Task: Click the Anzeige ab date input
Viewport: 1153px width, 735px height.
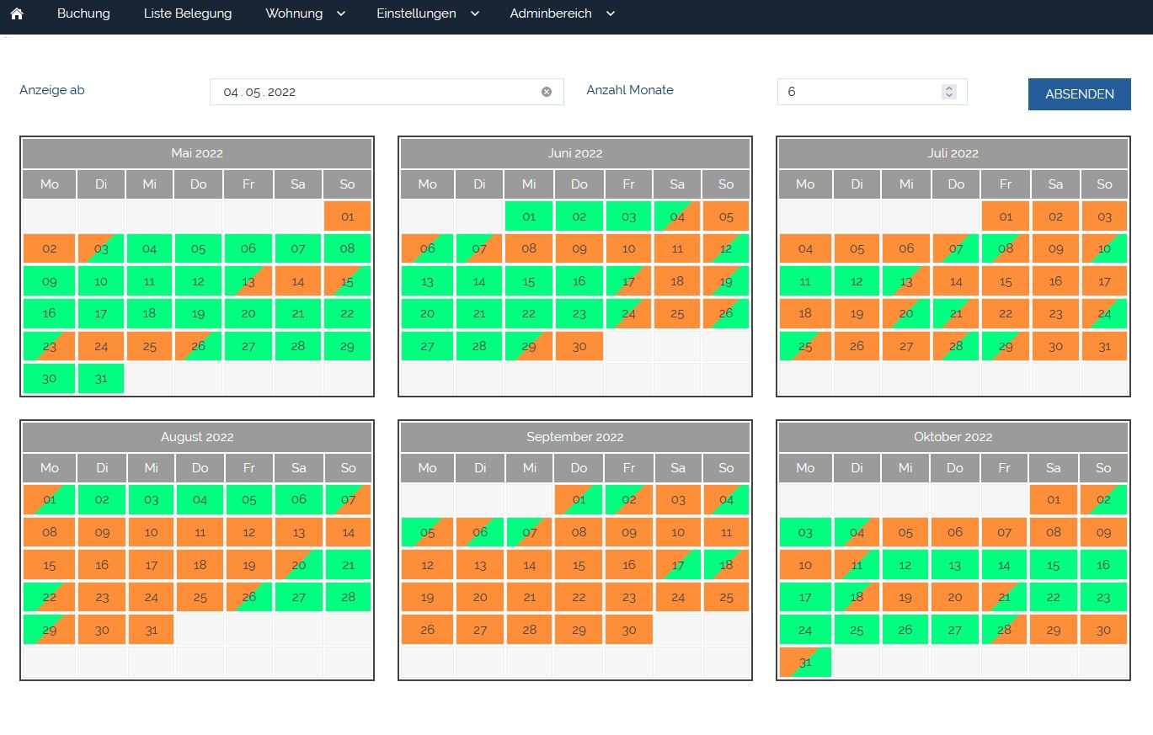Action: click(x=371, y=92)
